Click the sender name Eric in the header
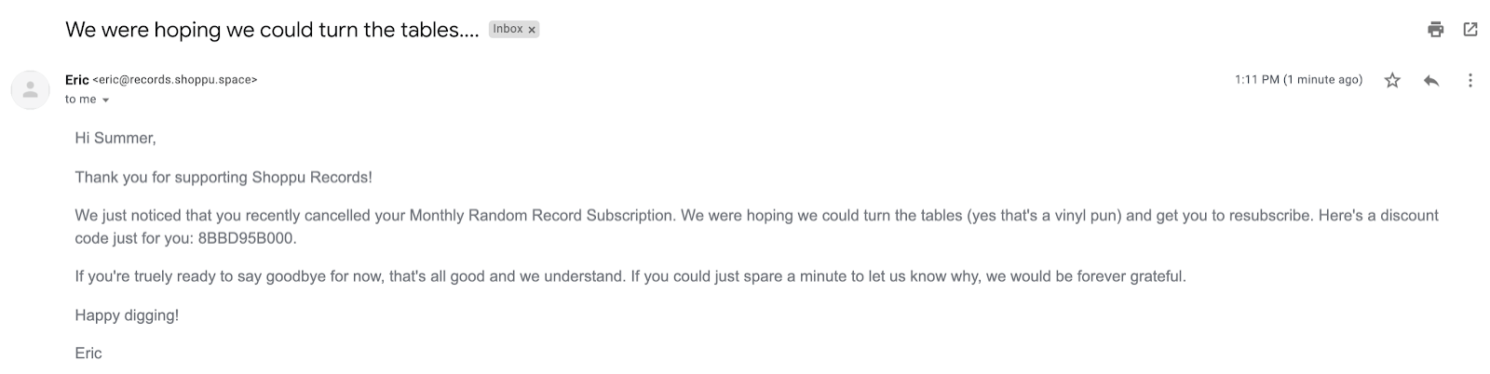 pos(76,80)
